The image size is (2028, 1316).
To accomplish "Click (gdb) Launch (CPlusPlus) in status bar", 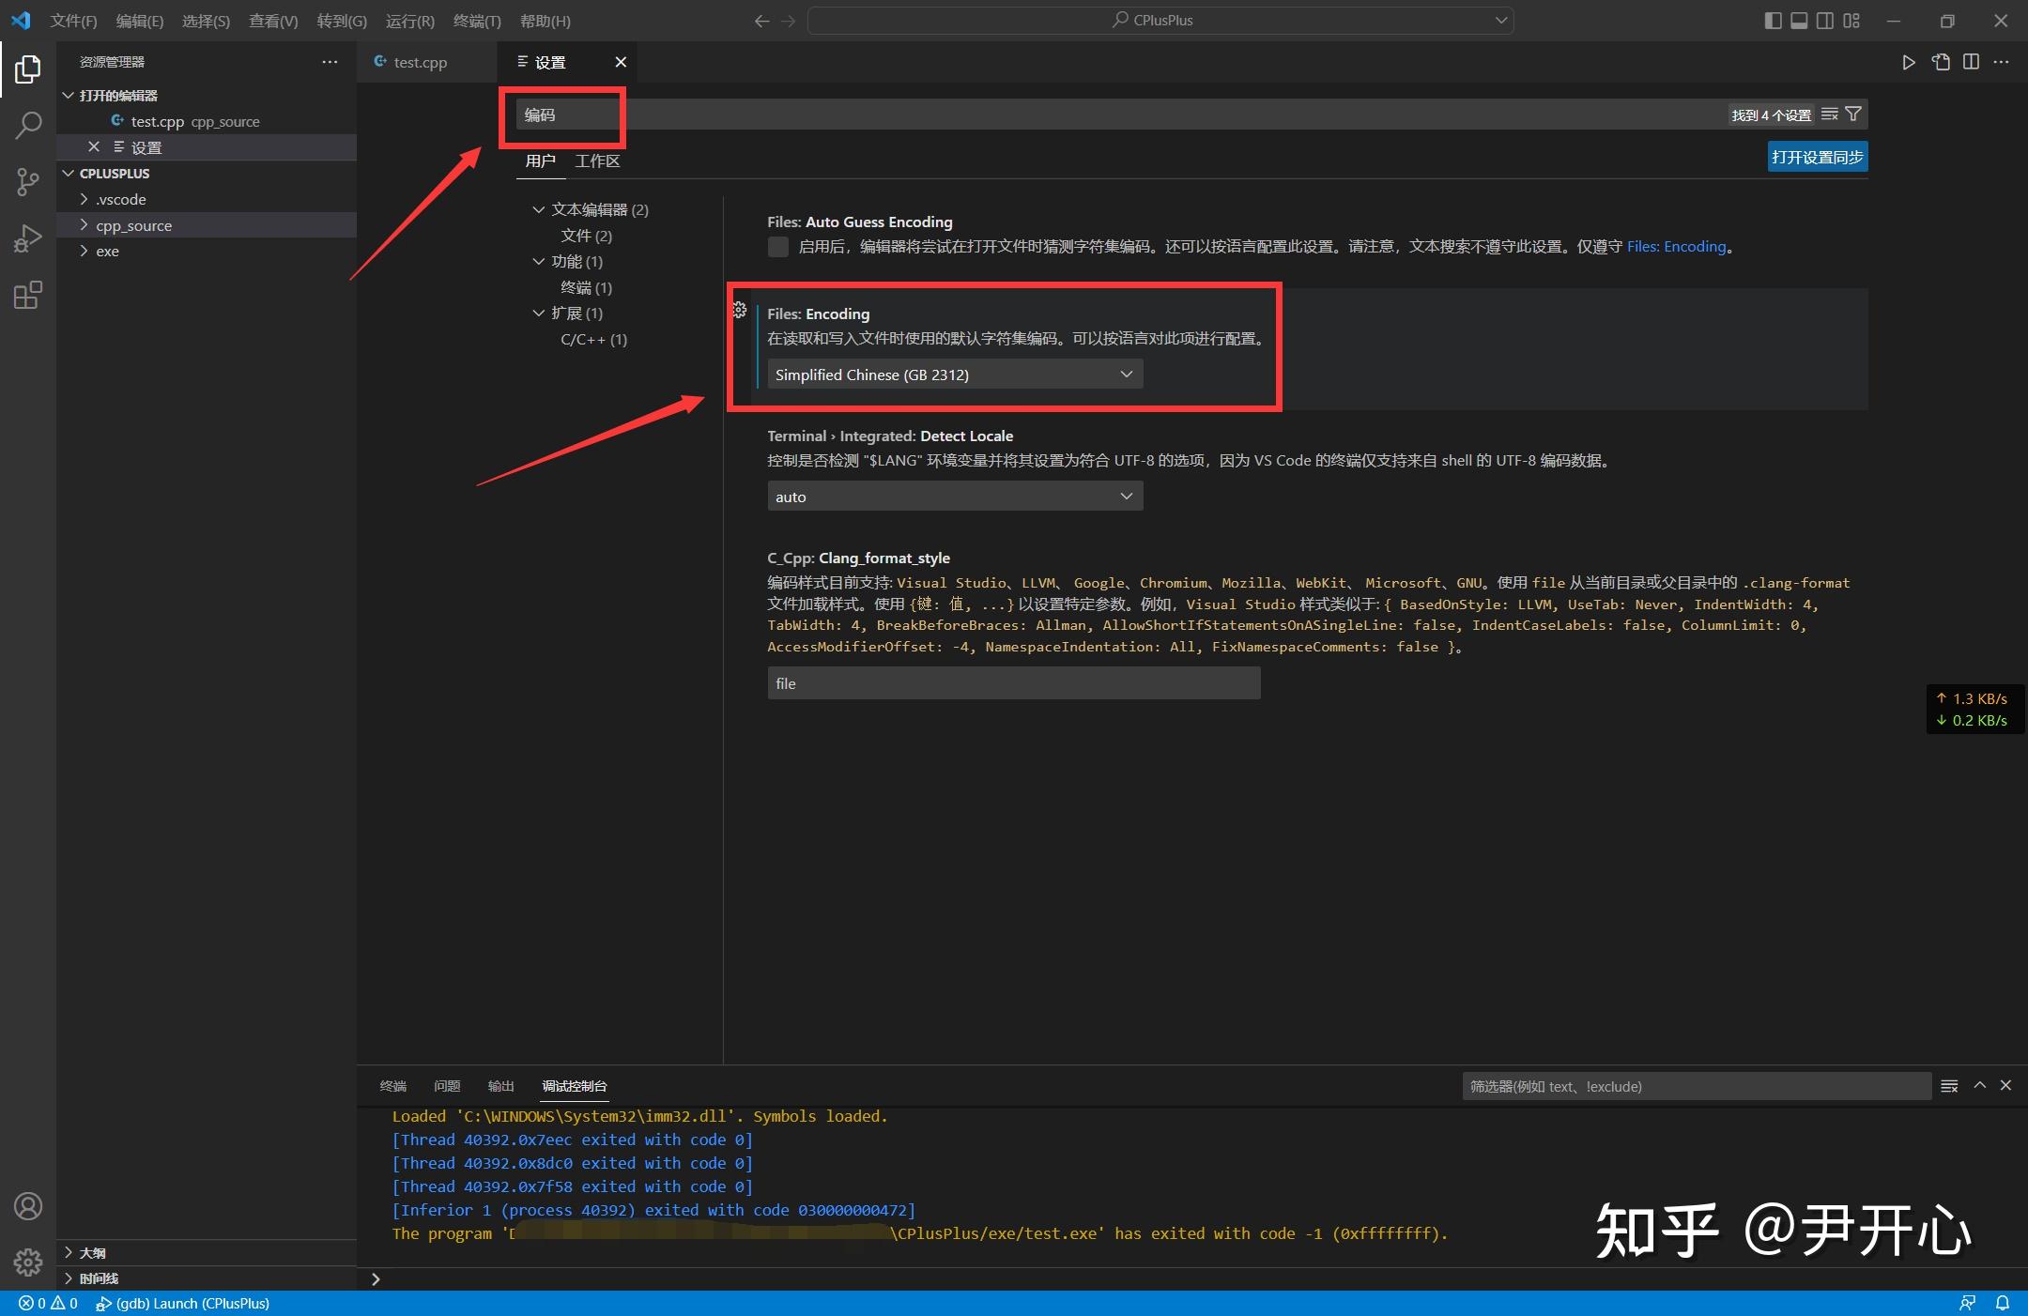I will click(183, 1303).
